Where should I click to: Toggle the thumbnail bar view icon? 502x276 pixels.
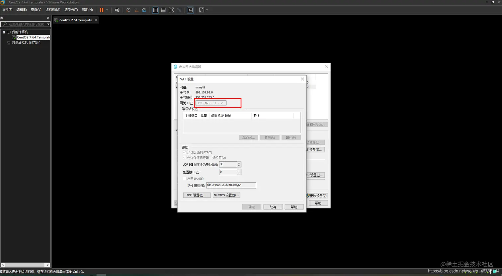point(163,10)
